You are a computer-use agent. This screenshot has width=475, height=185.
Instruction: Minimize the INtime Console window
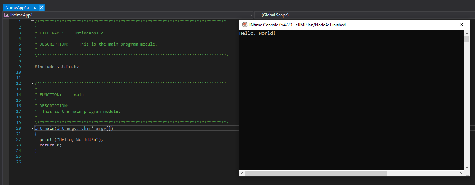click(x=429, y=25)
